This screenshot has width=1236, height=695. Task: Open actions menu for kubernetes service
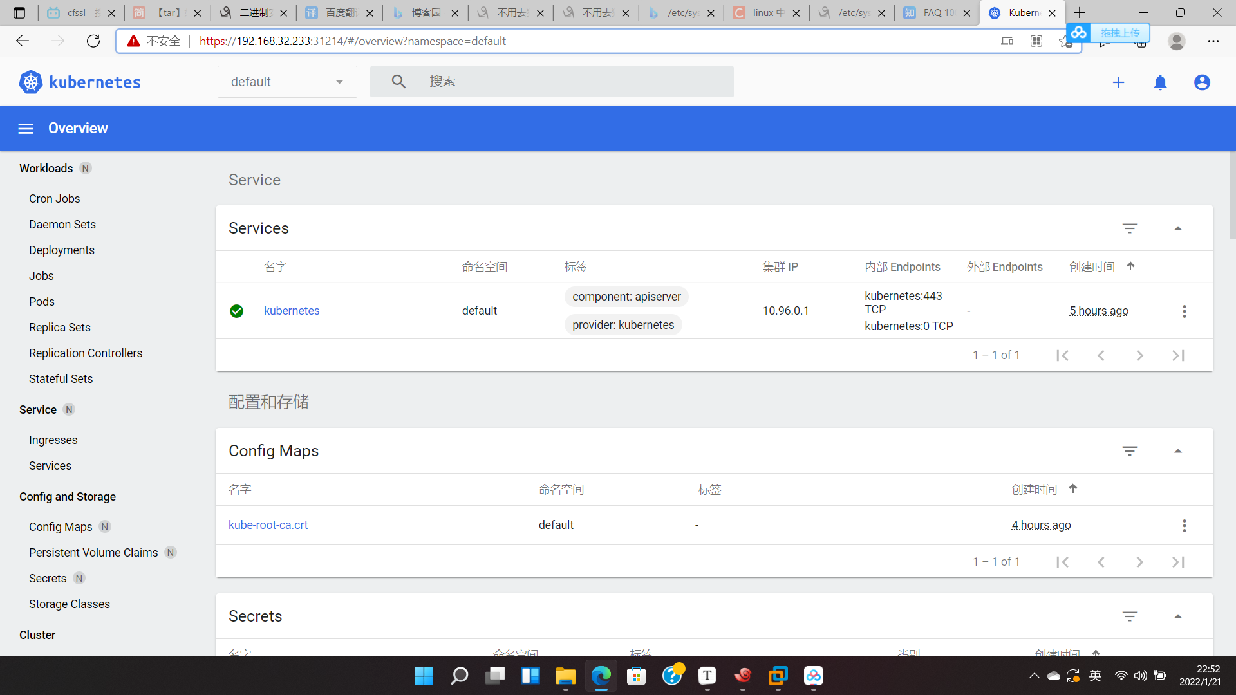click(1184, 311)
